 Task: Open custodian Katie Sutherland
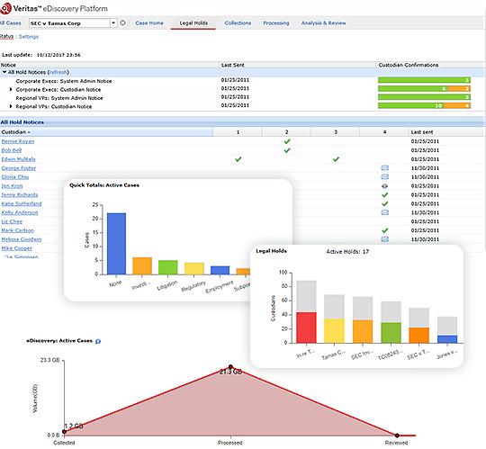coord(22,203)
